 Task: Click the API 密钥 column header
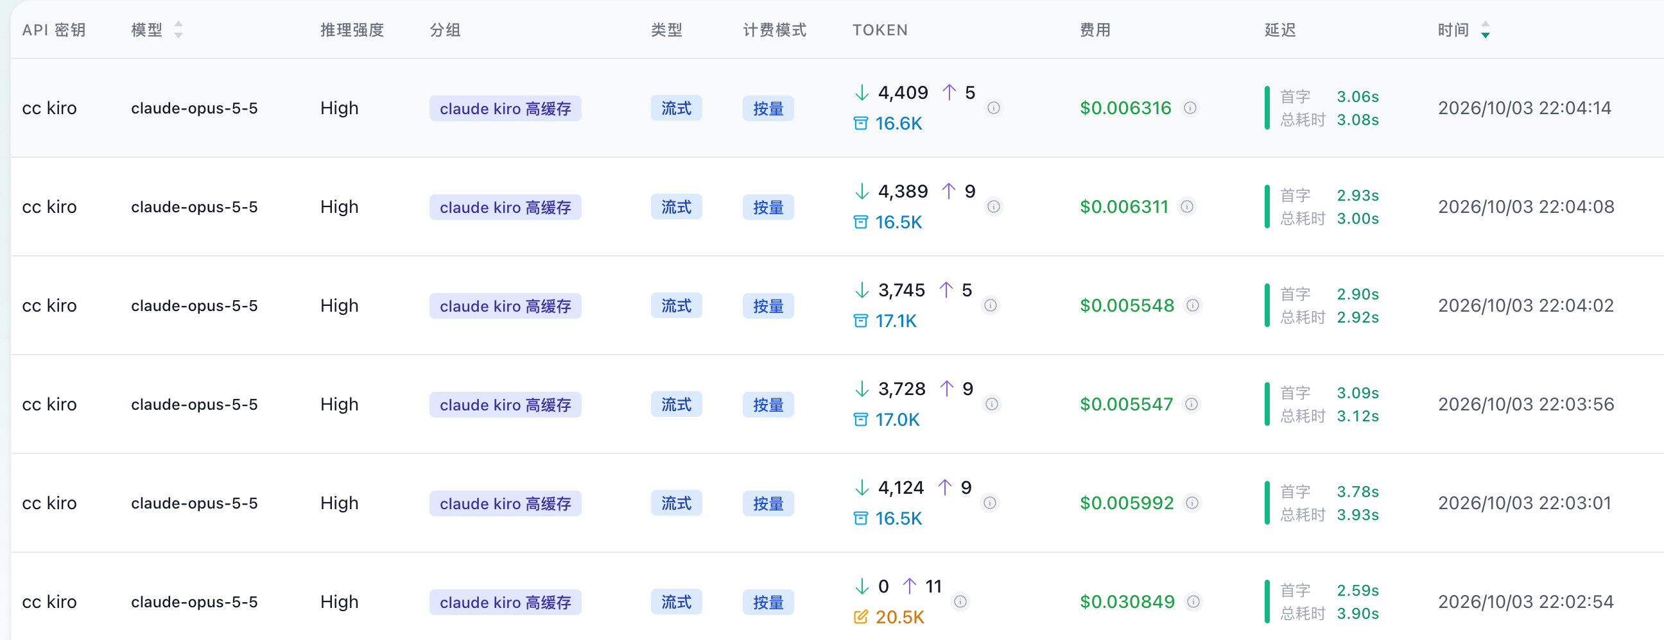point(54,29)
